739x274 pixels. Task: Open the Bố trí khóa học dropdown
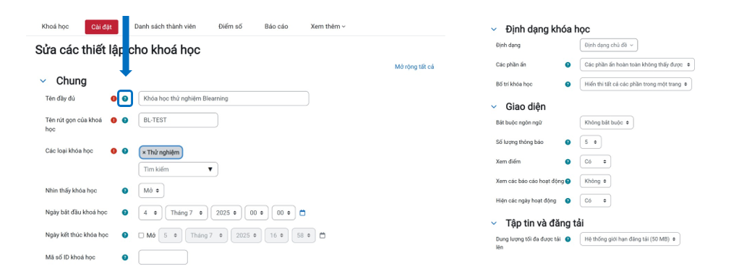pos(636,85)
